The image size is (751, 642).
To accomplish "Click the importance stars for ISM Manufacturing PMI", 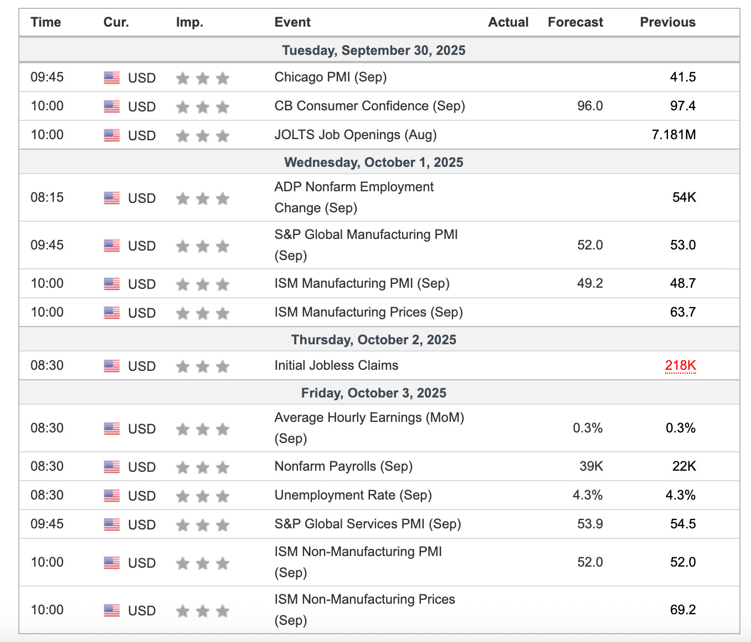I will pos(203,284).
